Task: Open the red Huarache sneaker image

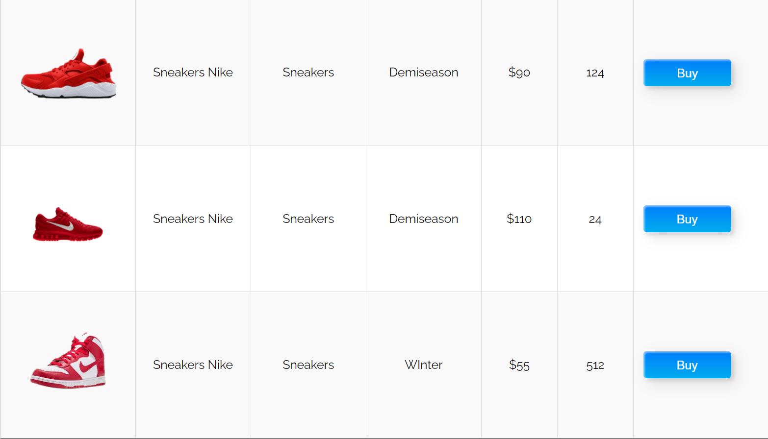Action: [69, 73]
